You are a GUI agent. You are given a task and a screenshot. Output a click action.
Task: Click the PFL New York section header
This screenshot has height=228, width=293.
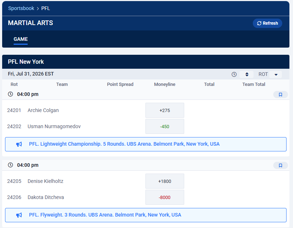pos(146,62)
